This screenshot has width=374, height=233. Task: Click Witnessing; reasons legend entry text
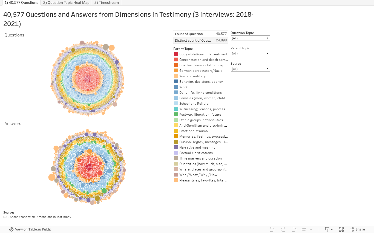point(203,109)
